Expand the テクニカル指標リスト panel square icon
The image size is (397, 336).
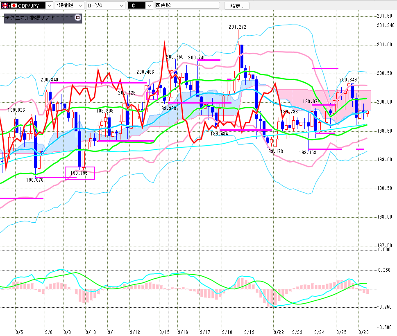(x=78, y=18)
